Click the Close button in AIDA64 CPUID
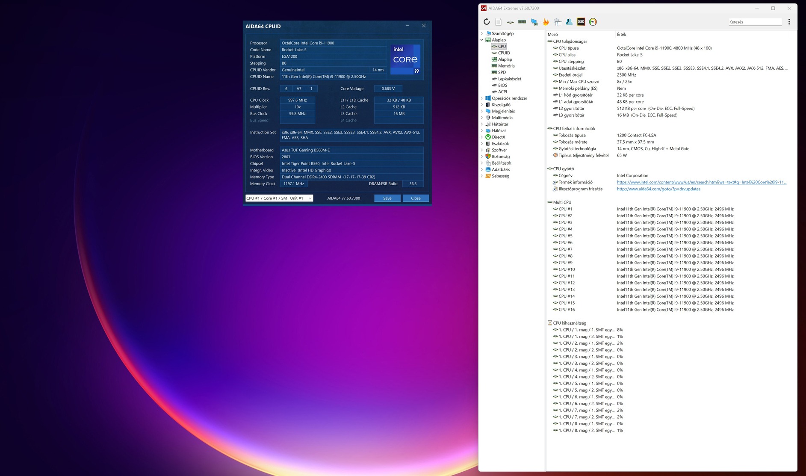The width and height of the screenshot is (806, 476). point(416,198)
